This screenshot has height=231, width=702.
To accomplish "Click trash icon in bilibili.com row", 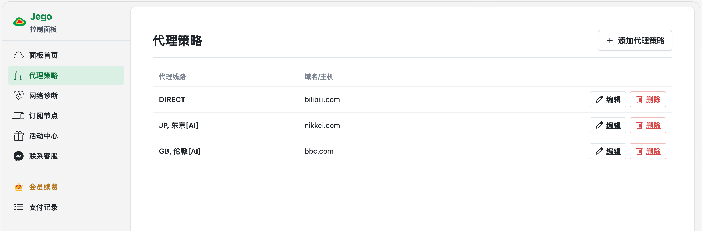I will tap(639, 99).
